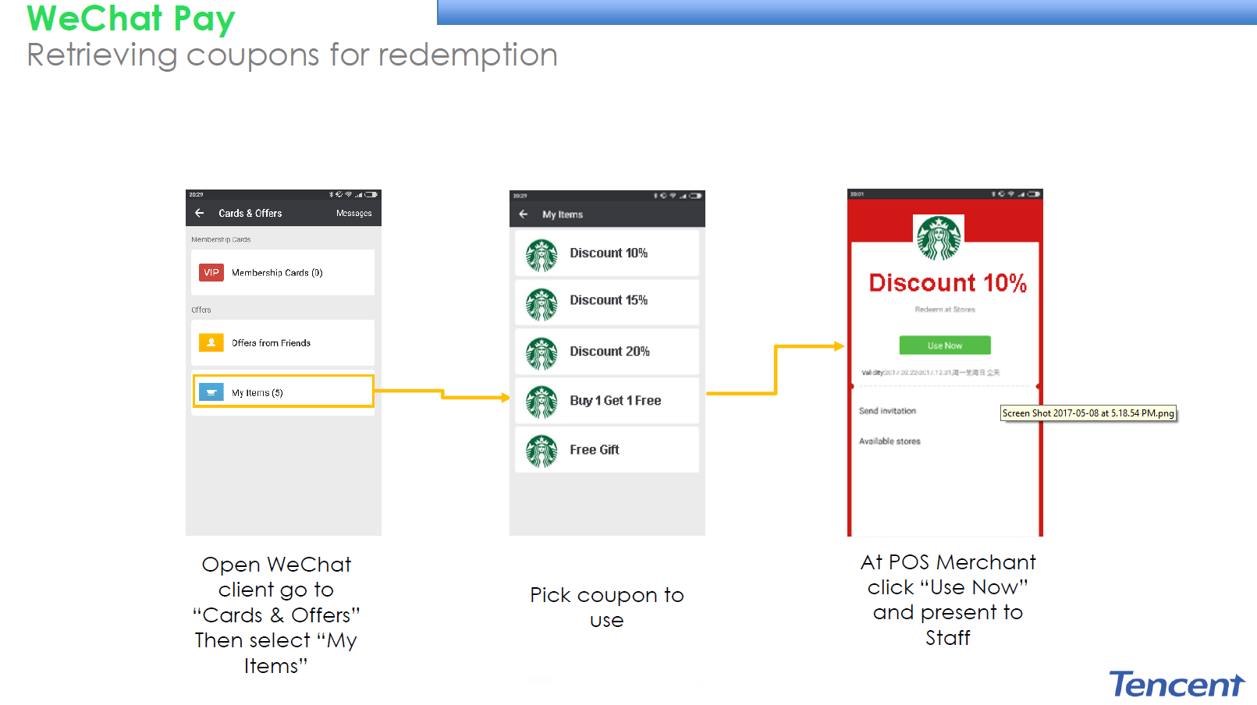Tap the red VIP membership icon
1257x705 pixels.
point(211,272)
